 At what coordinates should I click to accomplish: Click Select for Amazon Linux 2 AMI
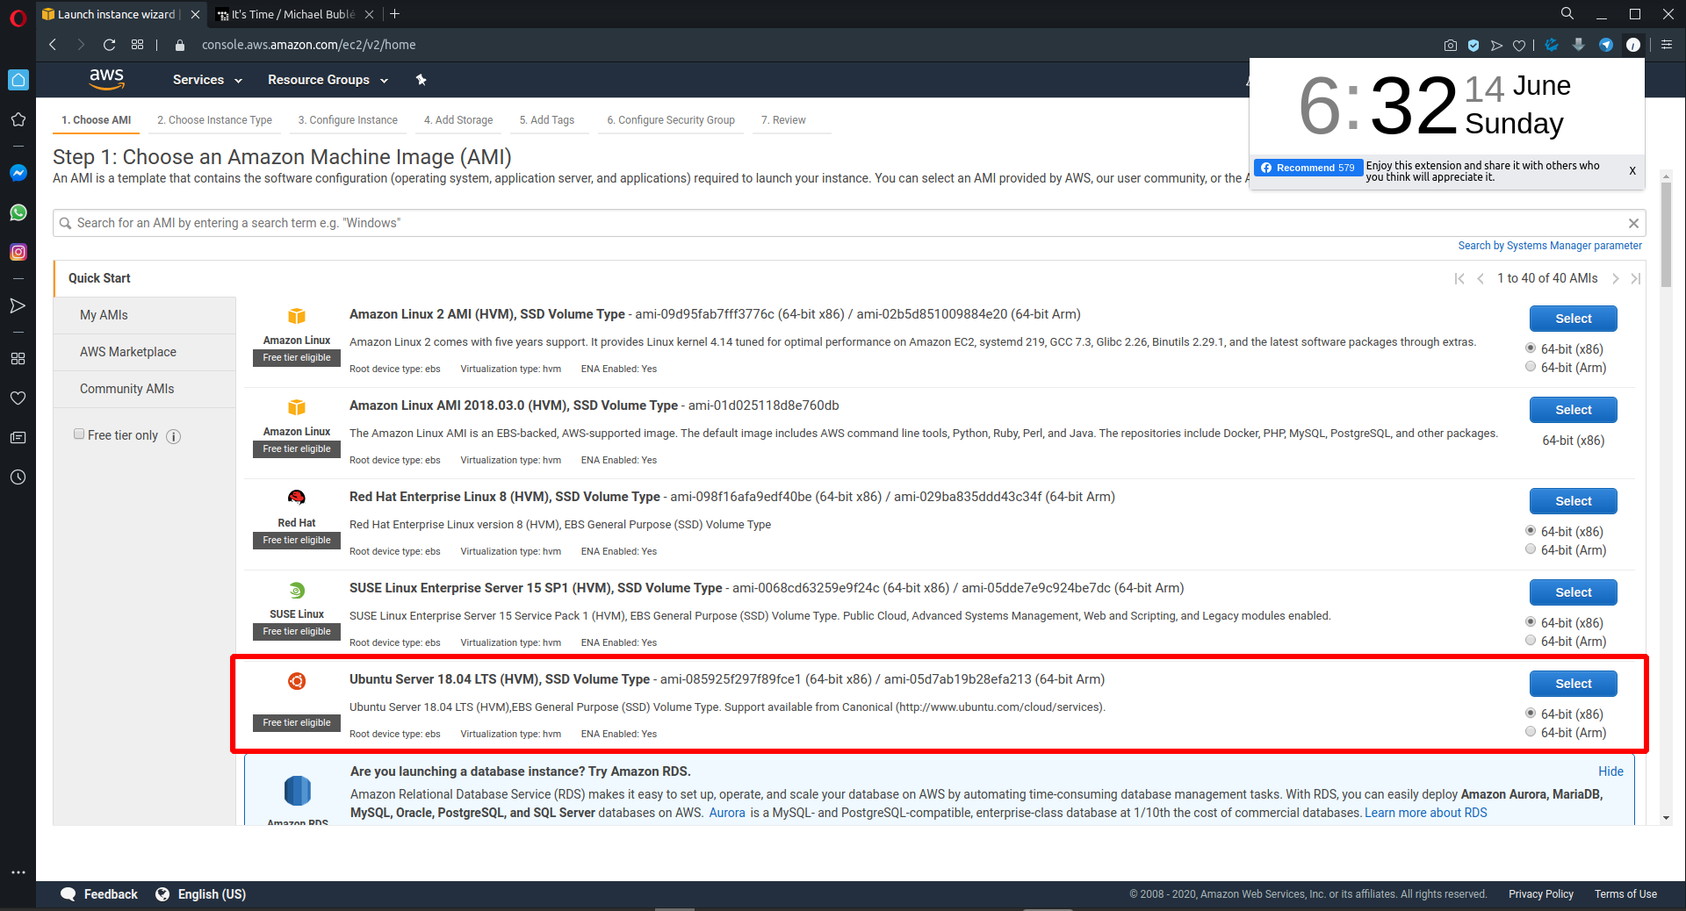[1573, 319]
